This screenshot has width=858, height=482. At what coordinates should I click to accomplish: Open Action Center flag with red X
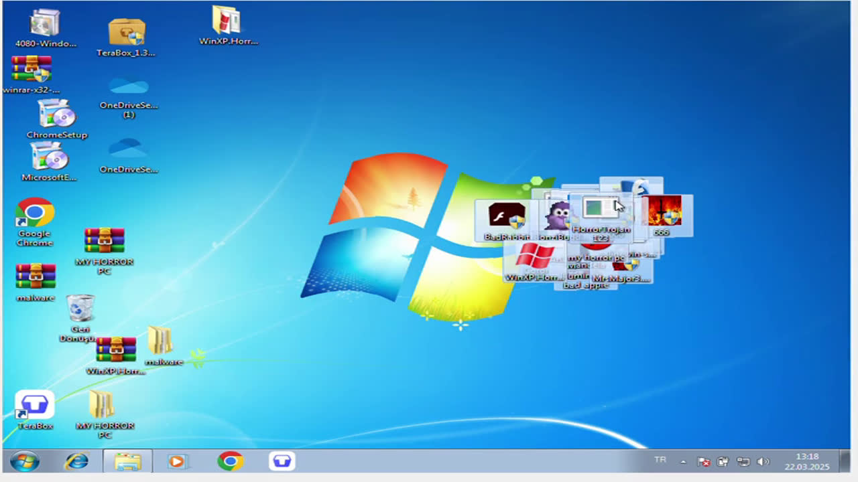click(703, 462)
